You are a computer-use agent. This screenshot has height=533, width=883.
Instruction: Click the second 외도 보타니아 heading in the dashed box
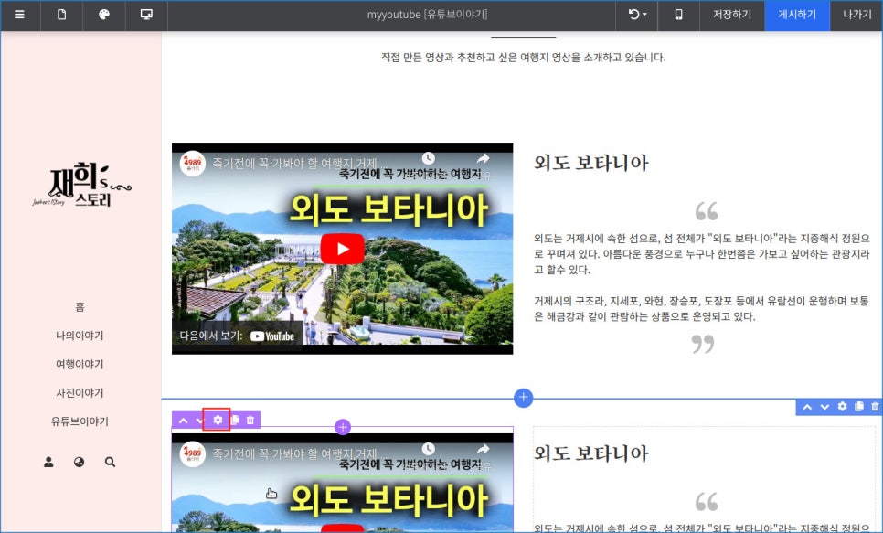(591, 453)
